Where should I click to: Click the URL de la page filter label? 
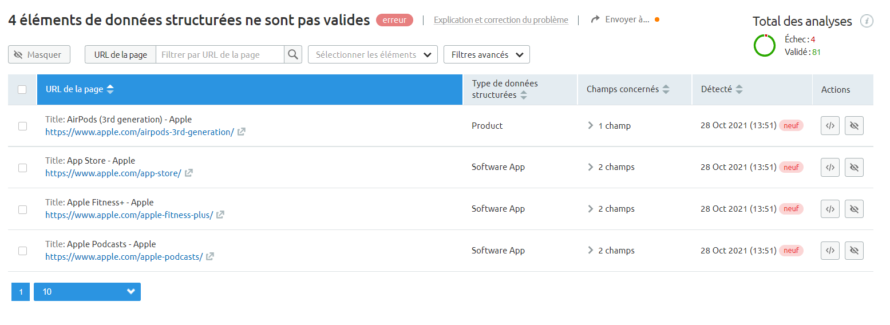(120, 54)
